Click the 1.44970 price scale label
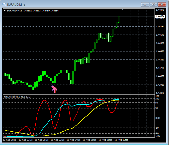Image resolution: width=169 pixels, height=145 pixels. tap(160, 10)
